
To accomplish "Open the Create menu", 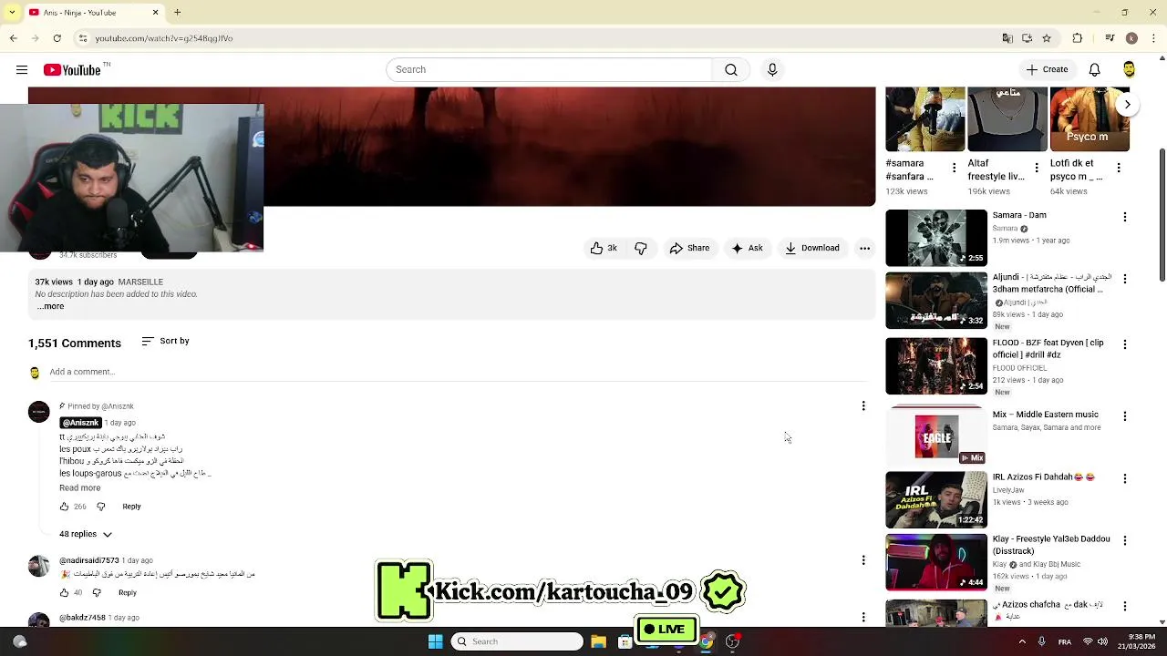I will click(1047, 69).
